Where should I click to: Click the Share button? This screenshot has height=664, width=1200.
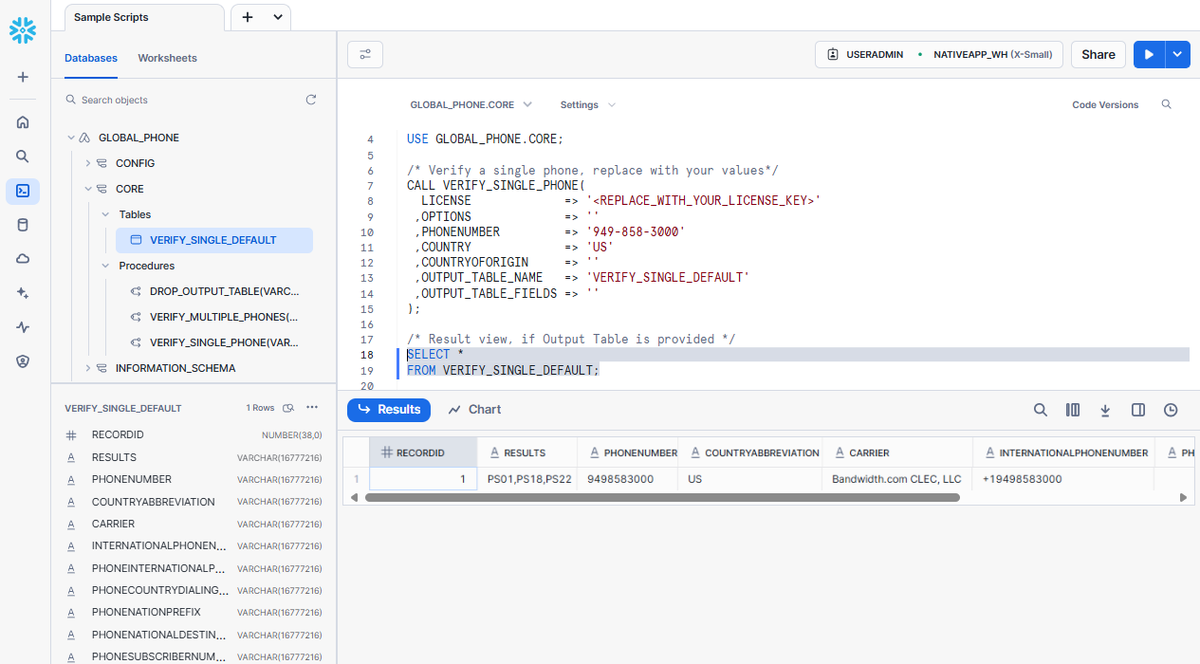click(x=1098, y=55)
